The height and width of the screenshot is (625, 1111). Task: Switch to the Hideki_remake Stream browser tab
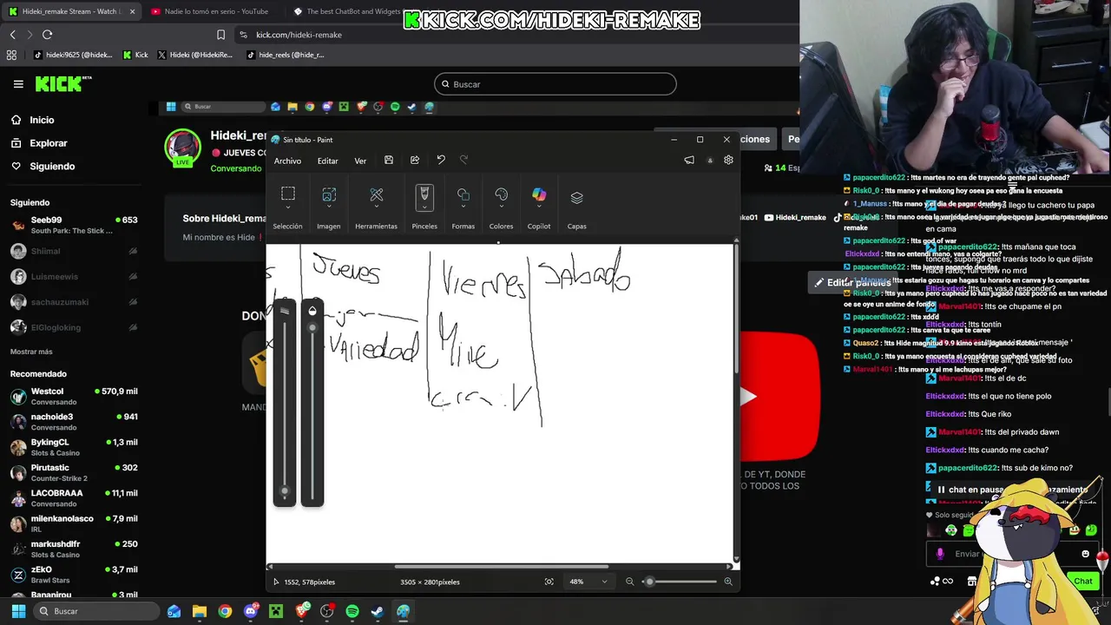pyautogui.click(x=70, y=11)
